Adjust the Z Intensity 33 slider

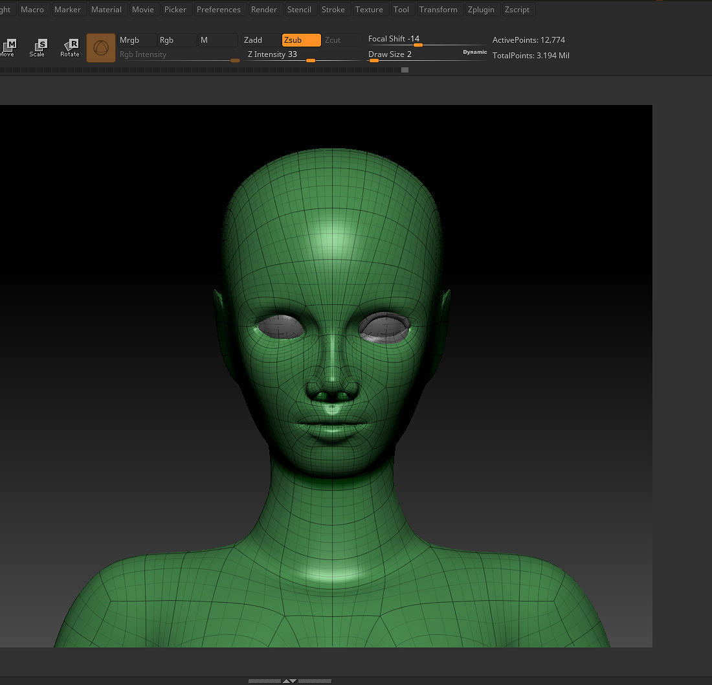(x=302, y=55)
